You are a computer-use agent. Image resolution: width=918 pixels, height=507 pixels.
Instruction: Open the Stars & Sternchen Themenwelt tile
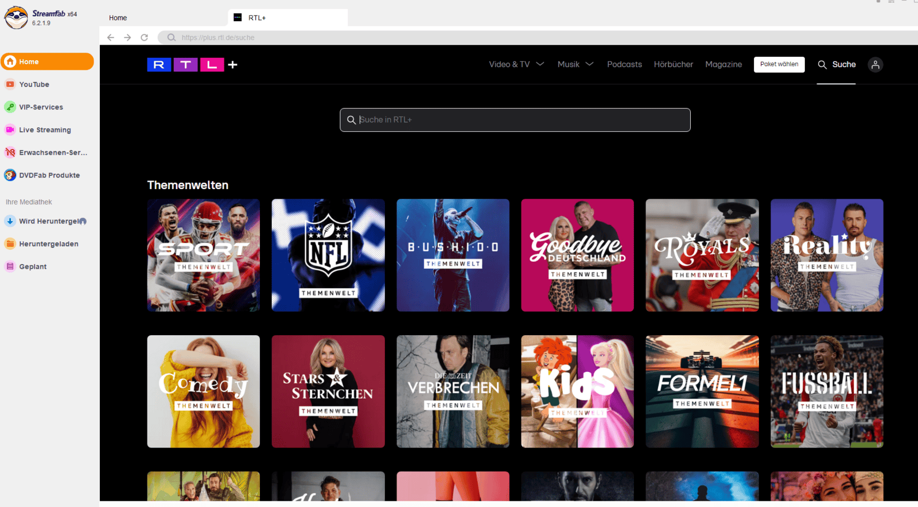click(328, 391)
